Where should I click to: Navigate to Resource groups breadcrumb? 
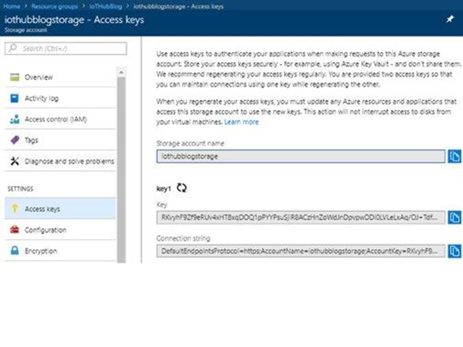(x=54, y=6)
